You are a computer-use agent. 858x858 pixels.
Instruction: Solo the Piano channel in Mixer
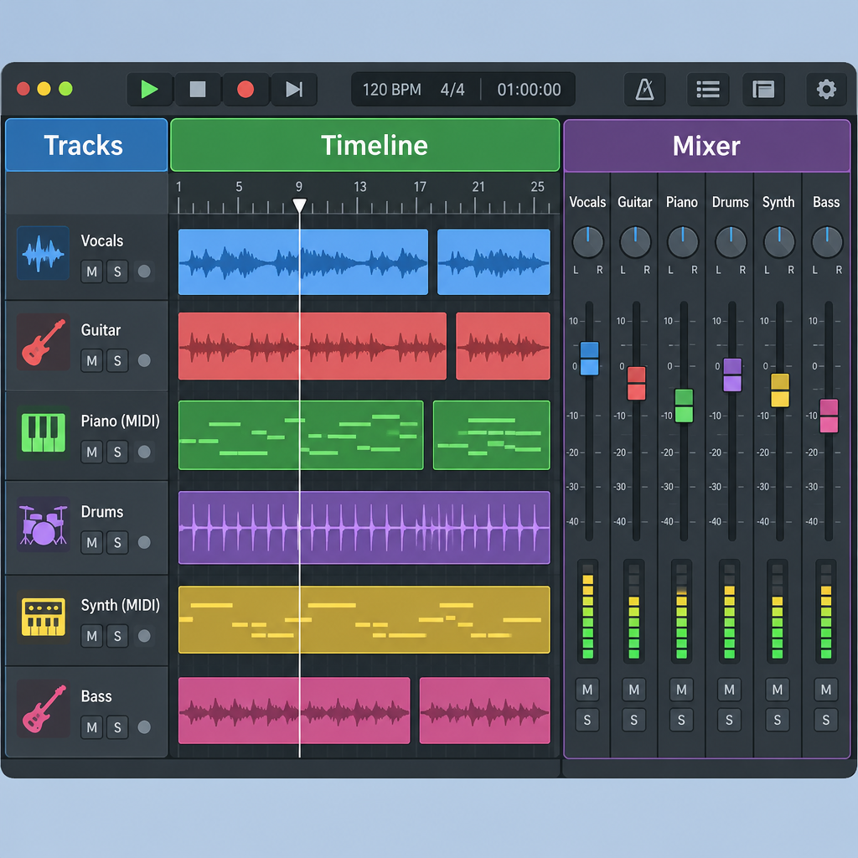click(x=681, y=720)
